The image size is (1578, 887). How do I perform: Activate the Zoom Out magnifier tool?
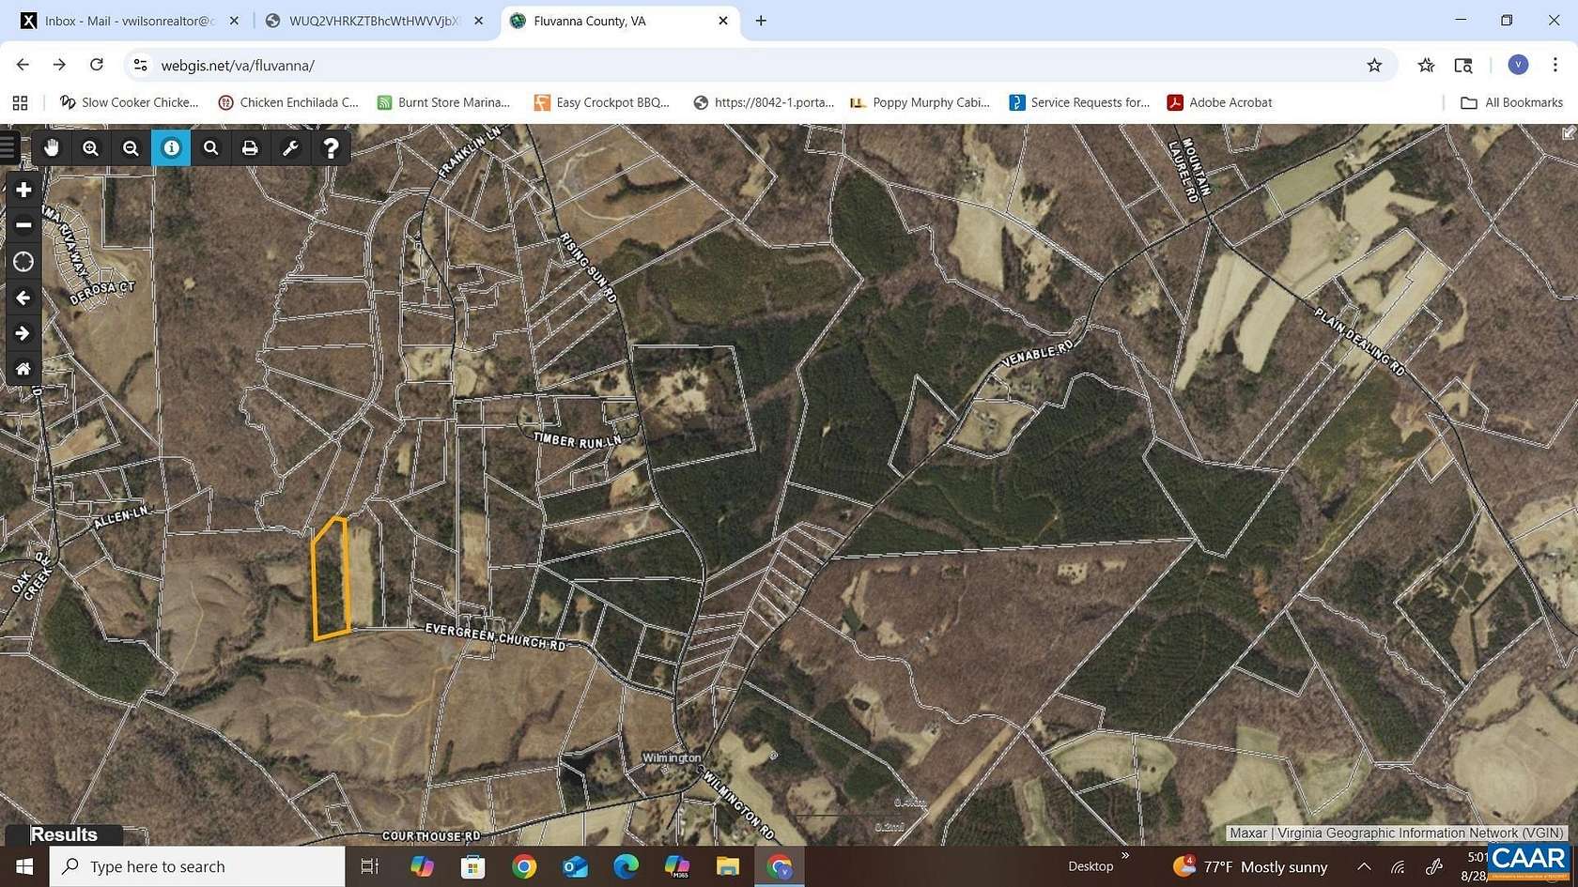[x=131, y=147]
